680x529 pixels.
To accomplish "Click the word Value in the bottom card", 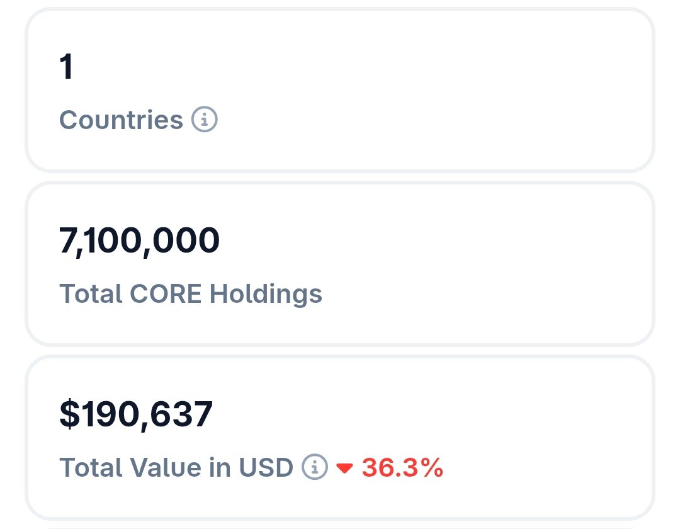I will 165,467.
